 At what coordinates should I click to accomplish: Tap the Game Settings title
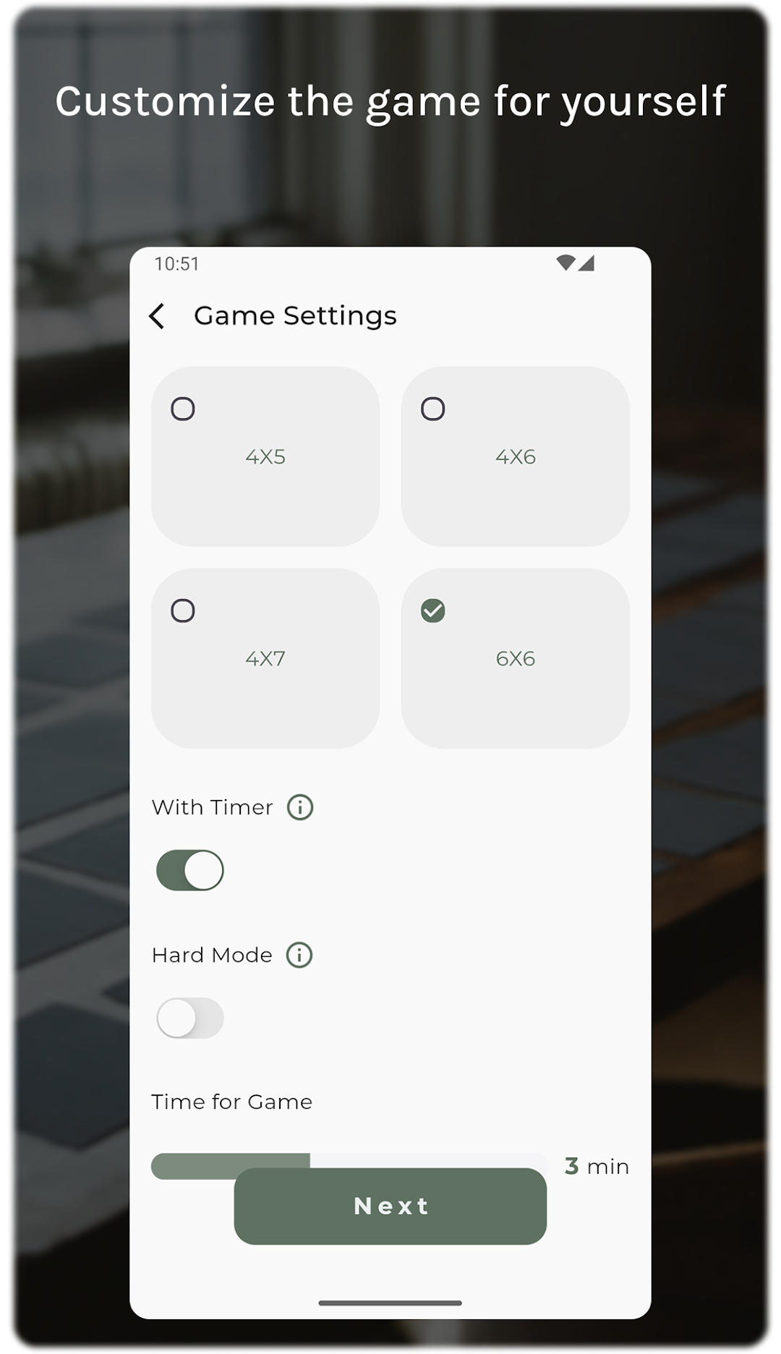click(295, 316)
